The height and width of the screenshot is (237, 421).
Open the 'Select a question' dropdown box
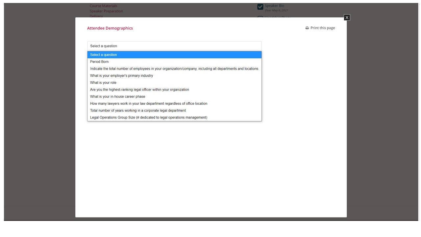pos(174,46)
